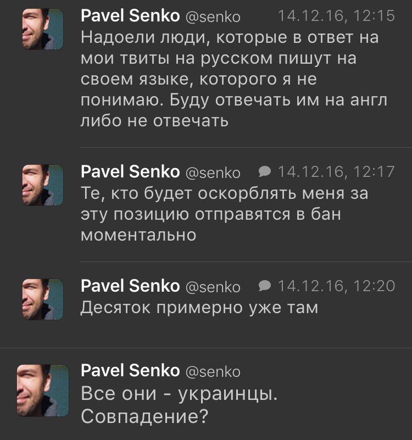Click the reply bubble icon beside the 12:20 timestamp
The height and width of the screenshot is (440, 412).
tap(265, 286)
